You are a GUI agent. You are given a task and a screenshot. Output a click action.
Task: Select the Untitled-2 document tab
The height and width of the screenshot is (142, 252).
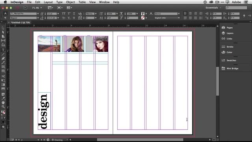click(x=20, y=22)
